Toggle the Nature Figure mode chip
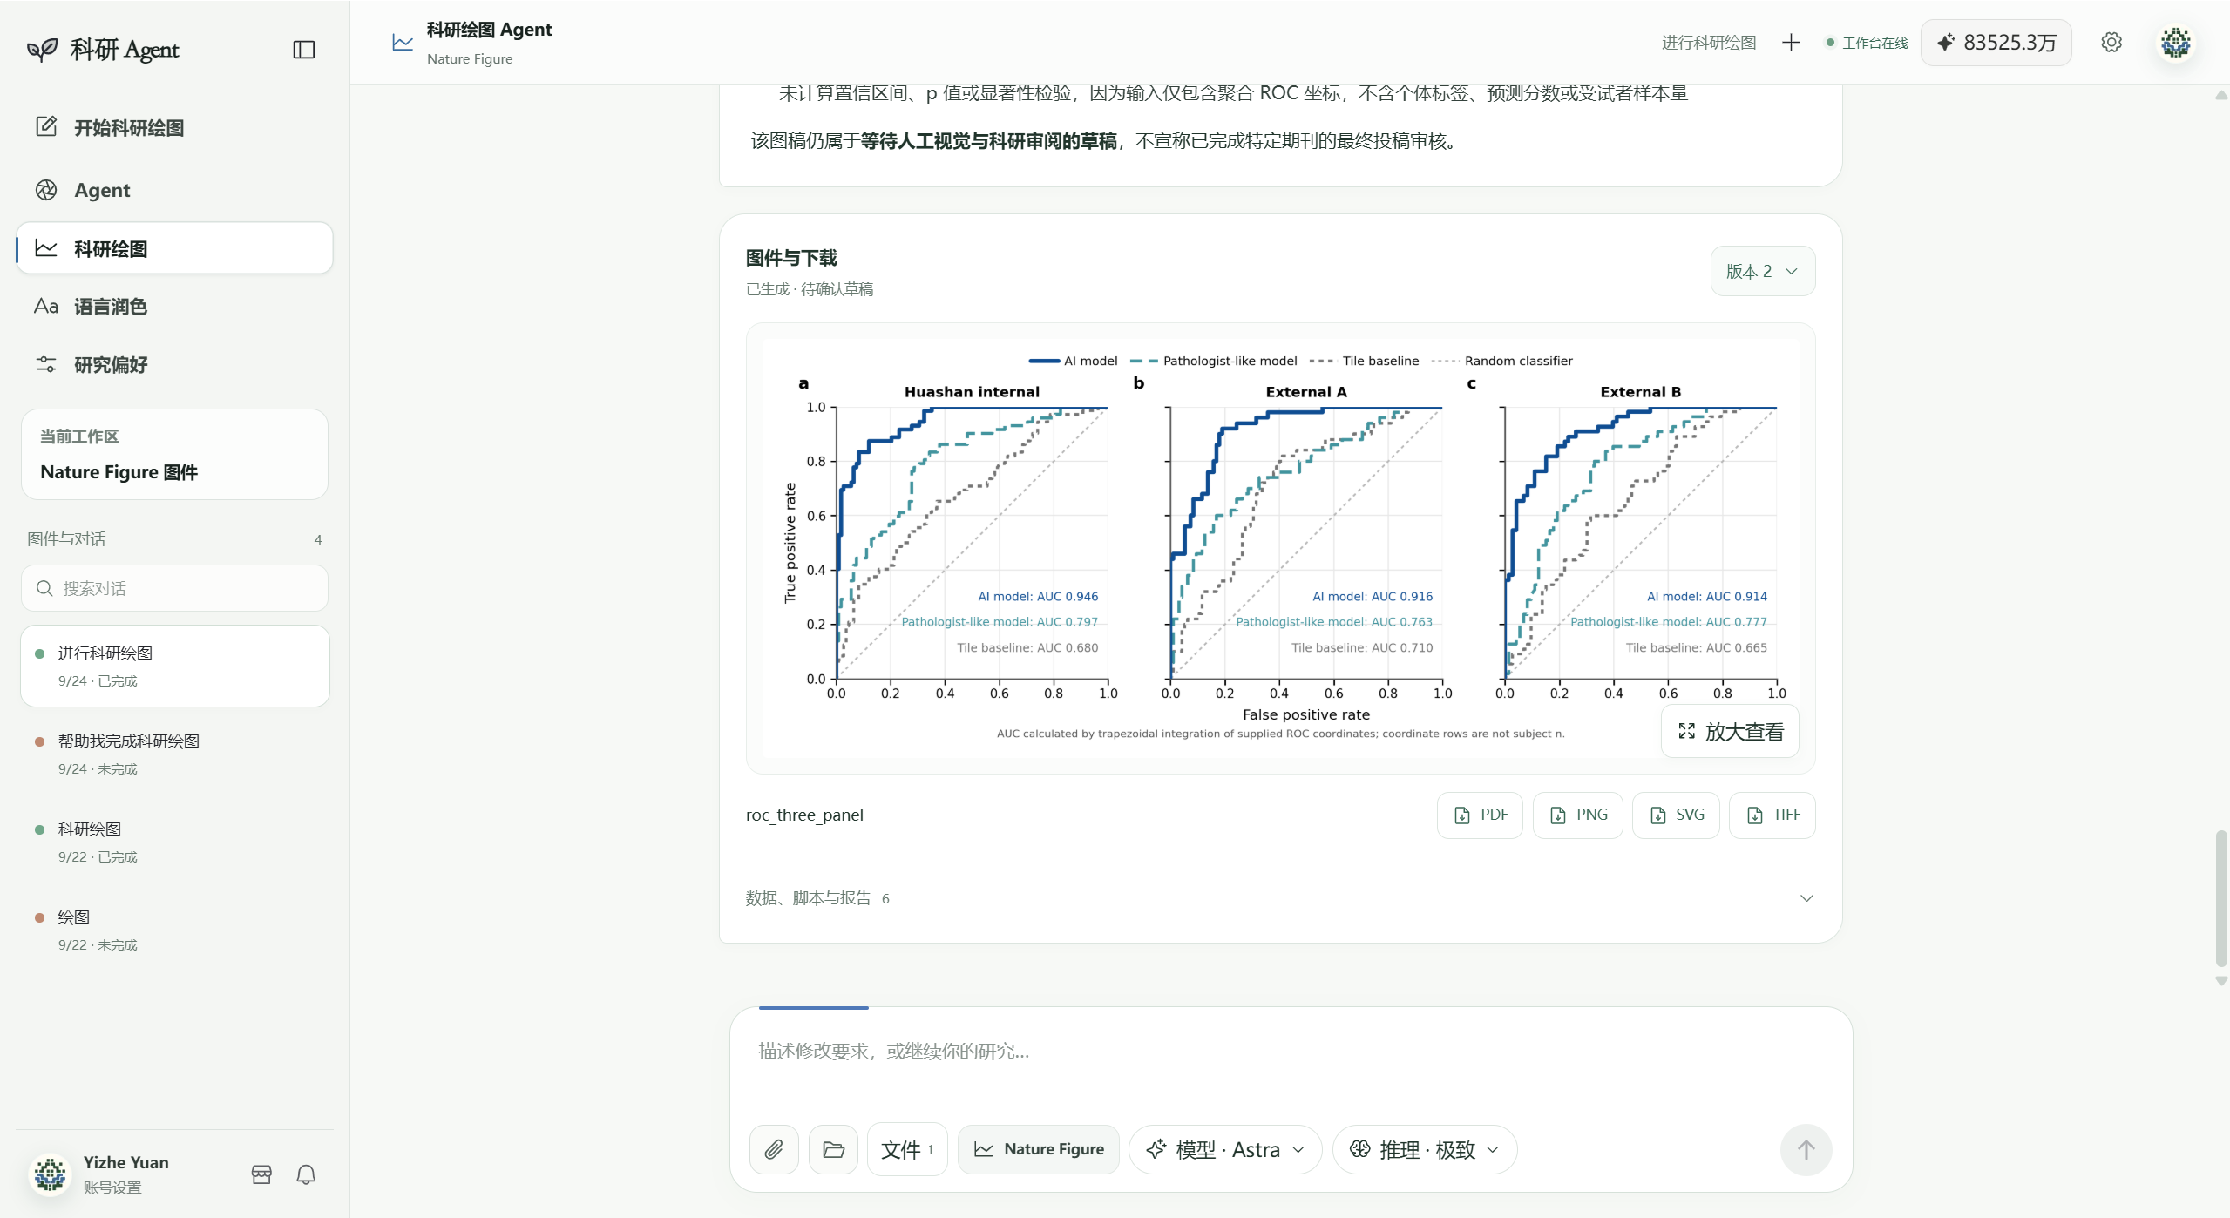This screenshot has height=1218, width=2230. click(x=1039, y=1149)
